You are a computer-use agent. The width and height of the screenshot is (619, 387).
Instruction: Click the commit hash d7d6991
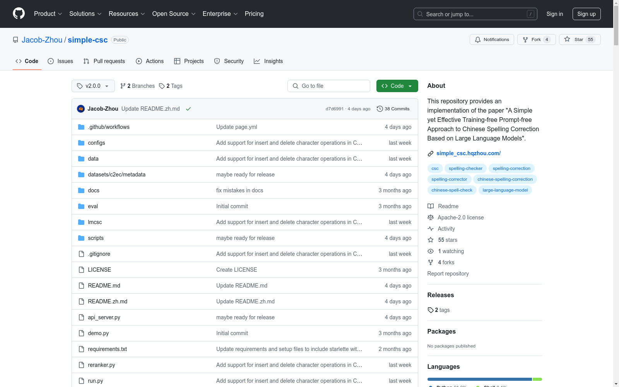pos(335,109)
